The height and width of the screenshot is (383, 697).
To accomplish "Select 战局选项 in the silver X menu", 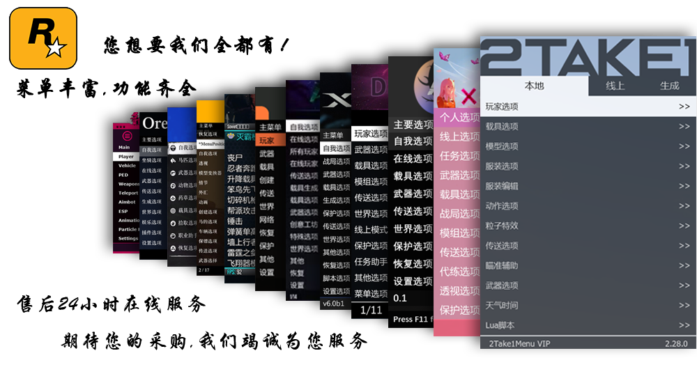I will coord(336,162).
